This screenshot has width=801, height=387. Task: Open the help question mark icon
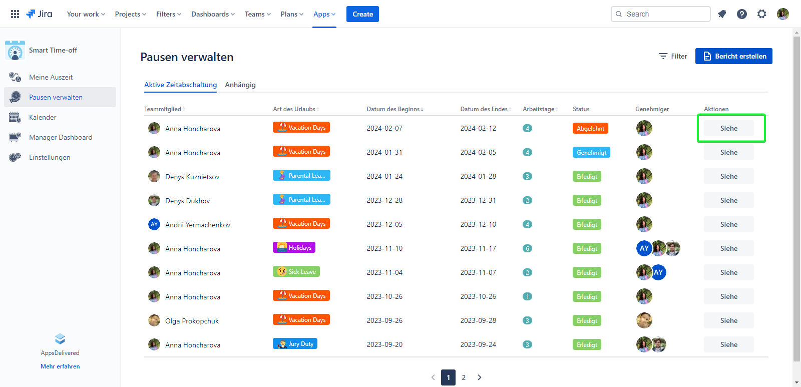pos(742,14)
